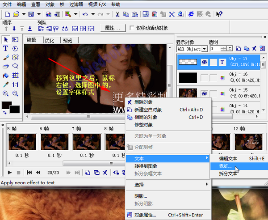Click the delete frame X icon in frame bar
The height and width of the screenshot is (220, 268).
click(105, 173)
